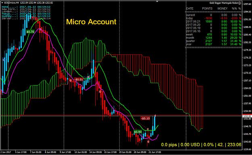Image resolution: width=252 pixels, height=155 pixels.
Task: Click the -$0.01 trade result label
Action: pos(79,80)
